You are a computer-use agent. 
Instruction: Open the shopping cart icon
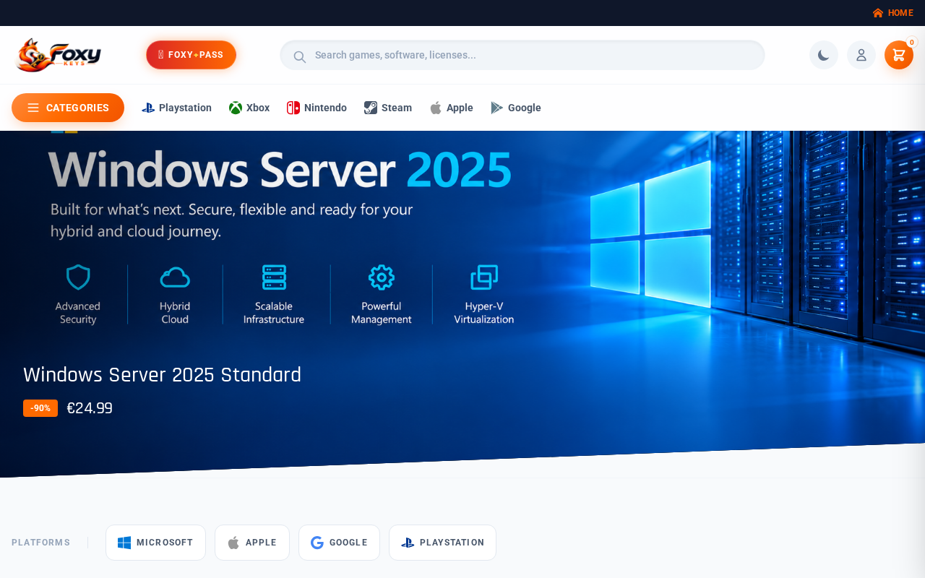coord(899,55)
